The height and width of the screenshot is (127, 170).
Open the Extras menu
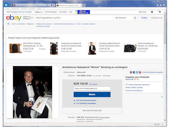pyautogui.click(x=39, y=9)
